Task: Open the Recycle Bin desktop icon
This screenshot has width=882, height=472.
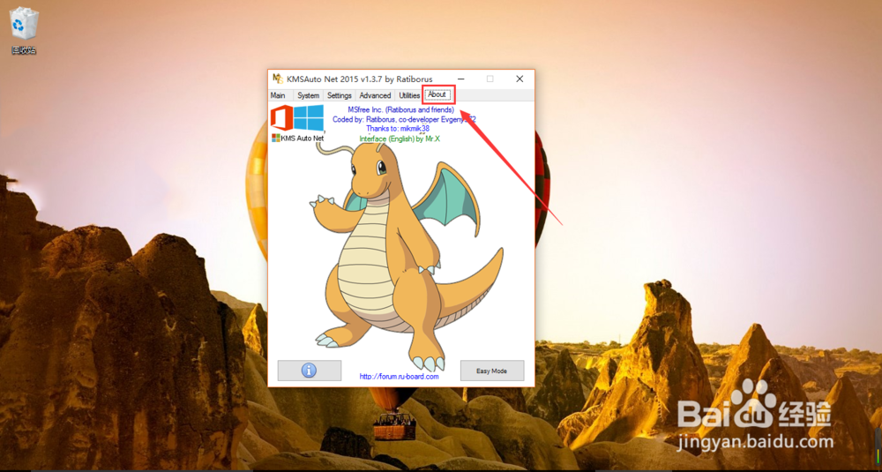Action: [x=24, y=30]
